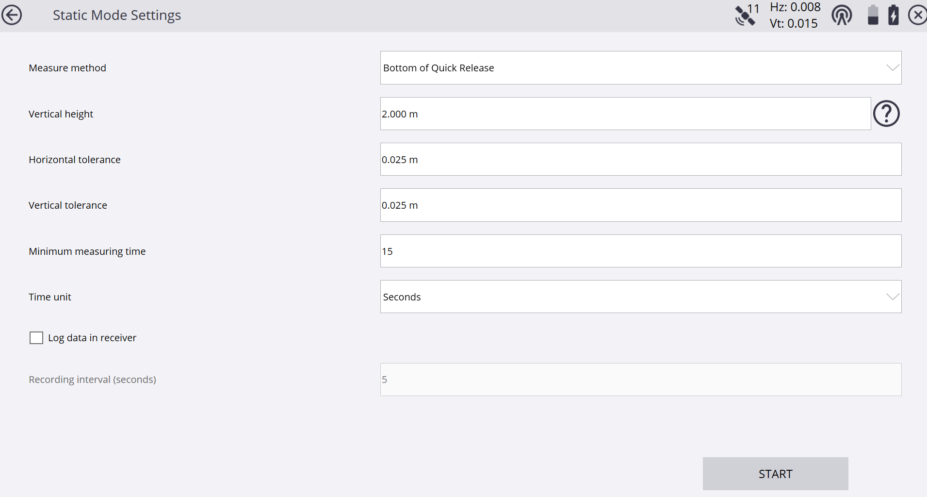This screenshot has width=927, height=497.
Task: Click the Time unit chevron arrow
Action: (893, 297)
